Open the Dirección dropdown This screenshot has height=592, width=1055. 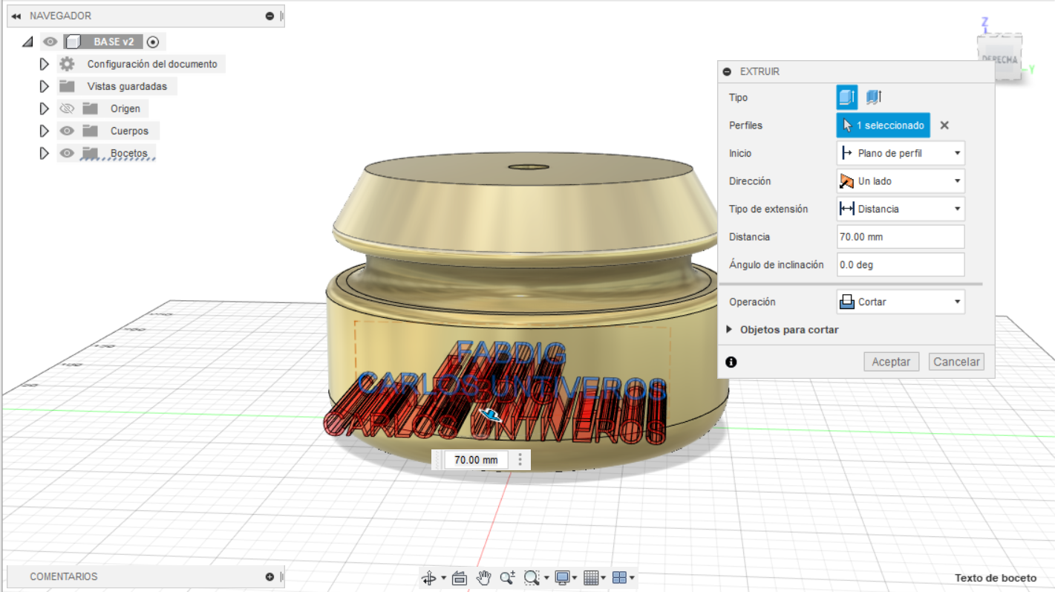[901, 181]
